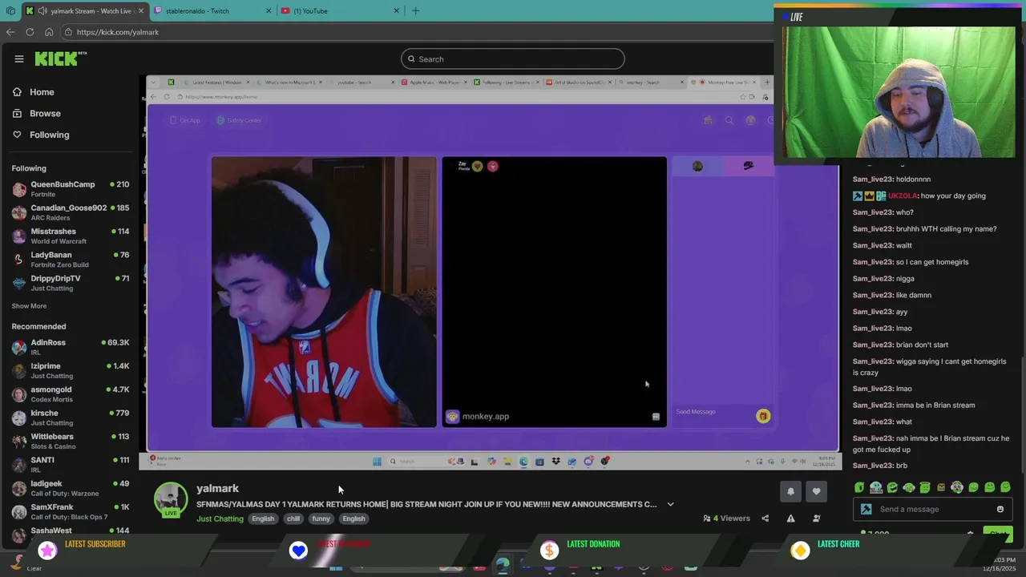The height and width of the screenshot is (577, 1026).
Task: Reload the Kick page
Action: click(30, 32)
